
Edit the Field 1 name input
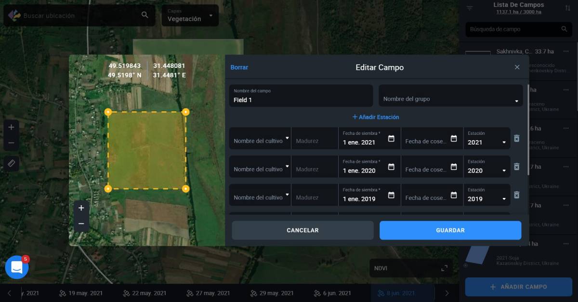tap(301, 100)
